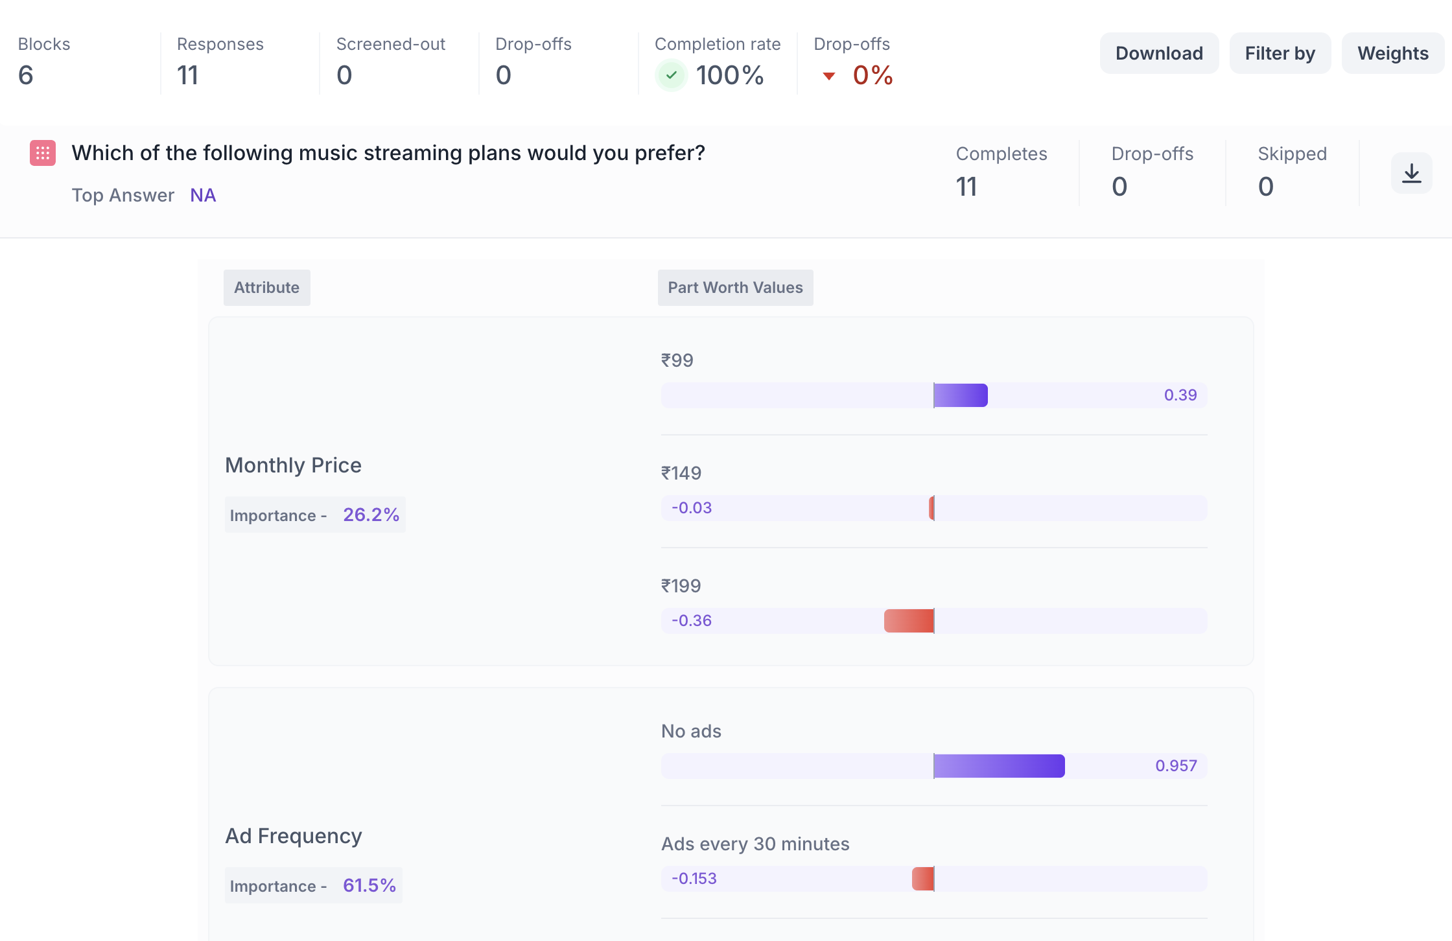1452x941 pixels.
Task: Click the music streaming plans question title
Action: click(x=388, y=153)
